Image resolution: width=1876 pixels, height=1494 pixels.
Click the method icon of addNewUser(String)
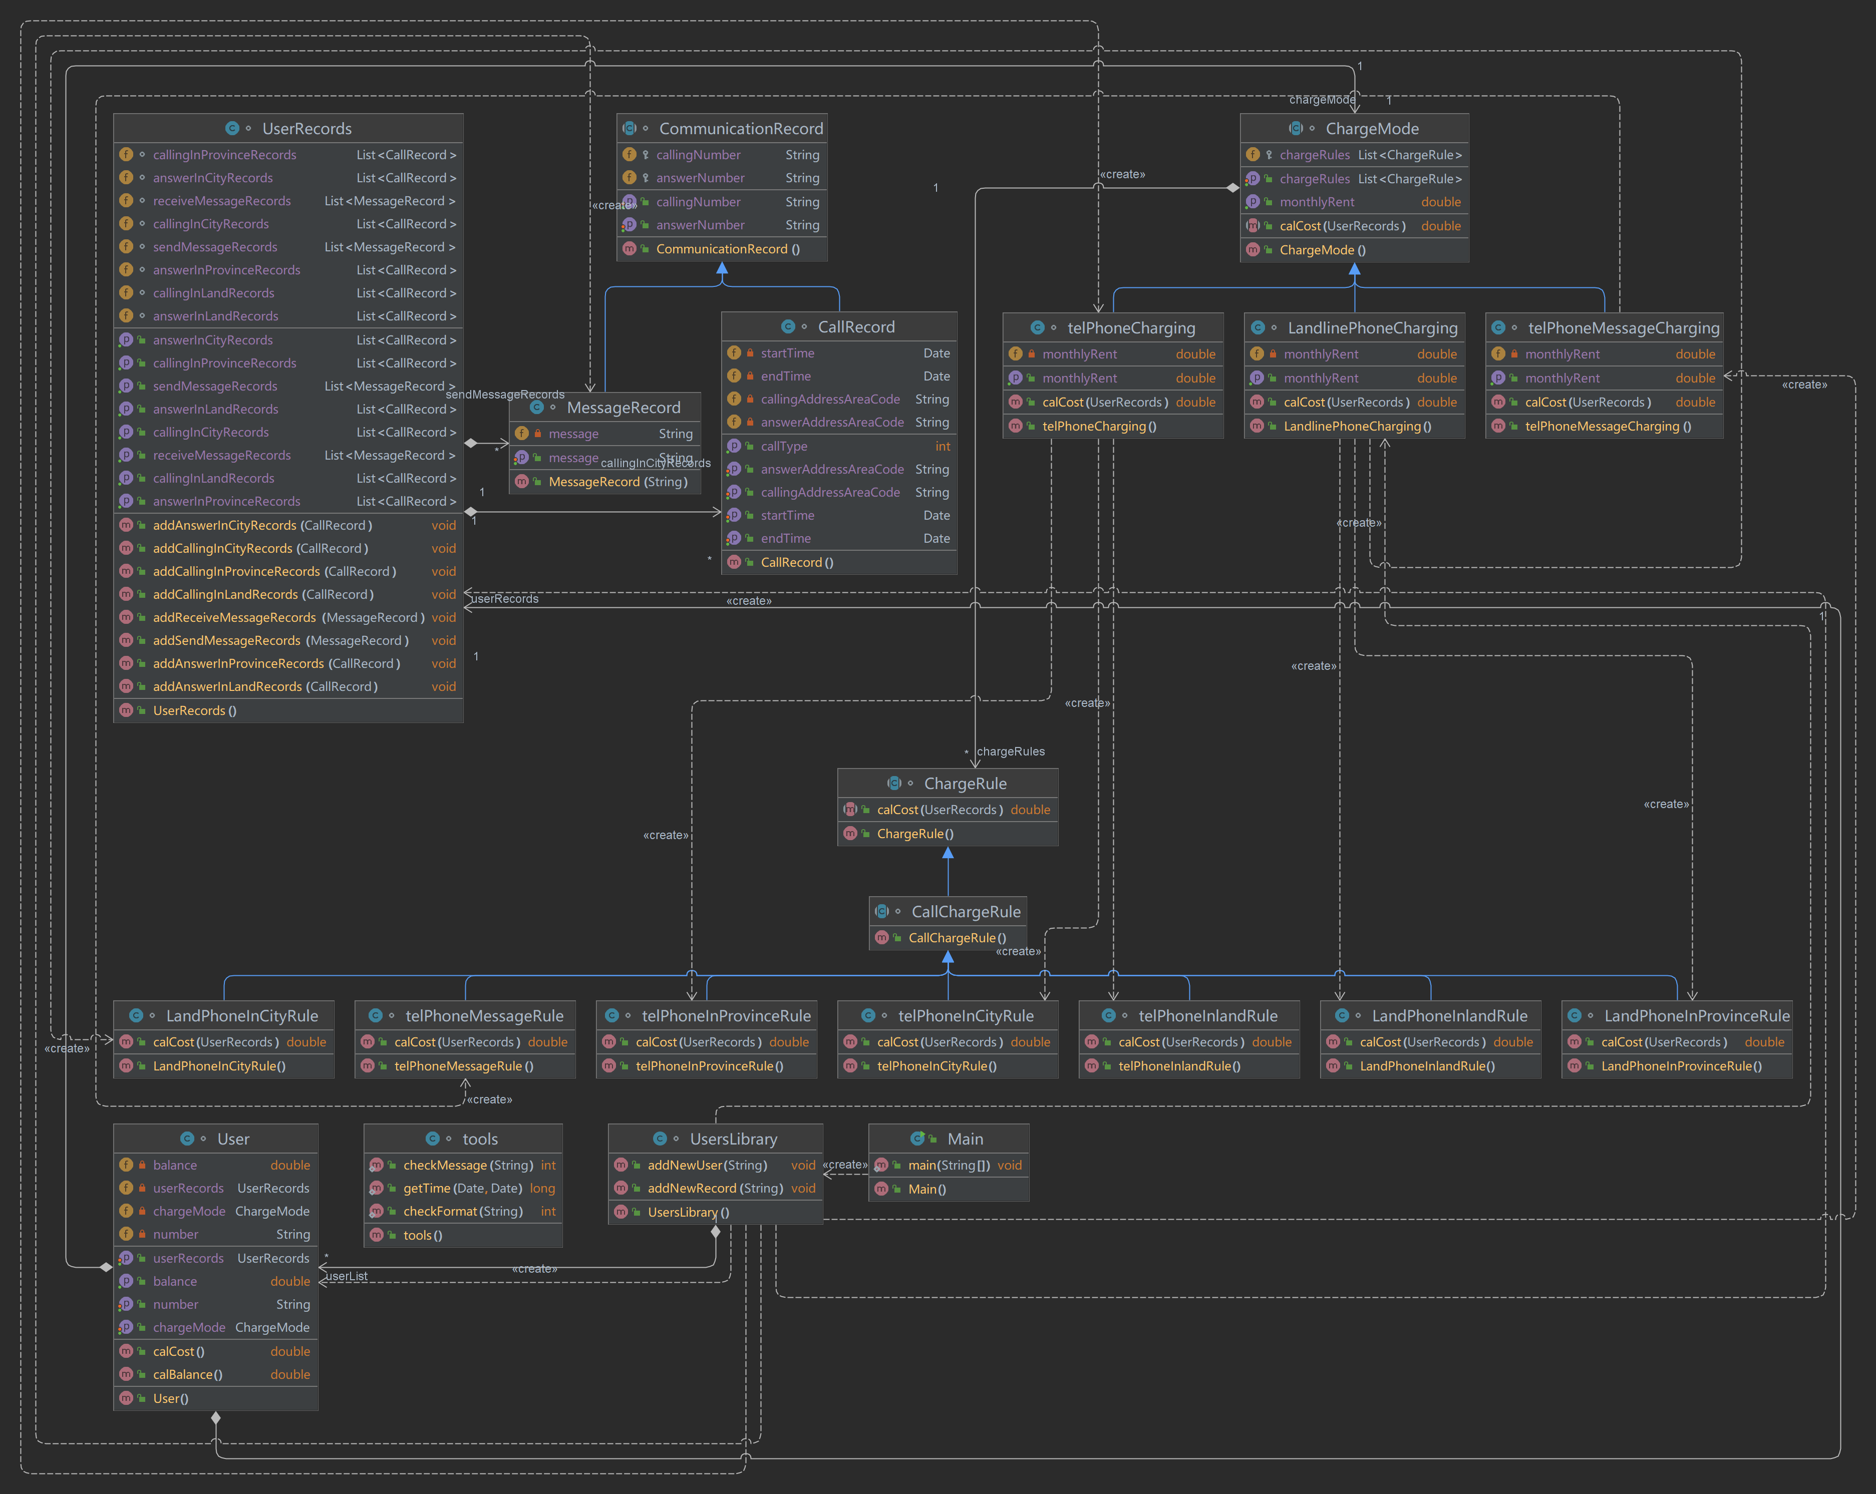pyautogui.click(x=621, y=1164)
